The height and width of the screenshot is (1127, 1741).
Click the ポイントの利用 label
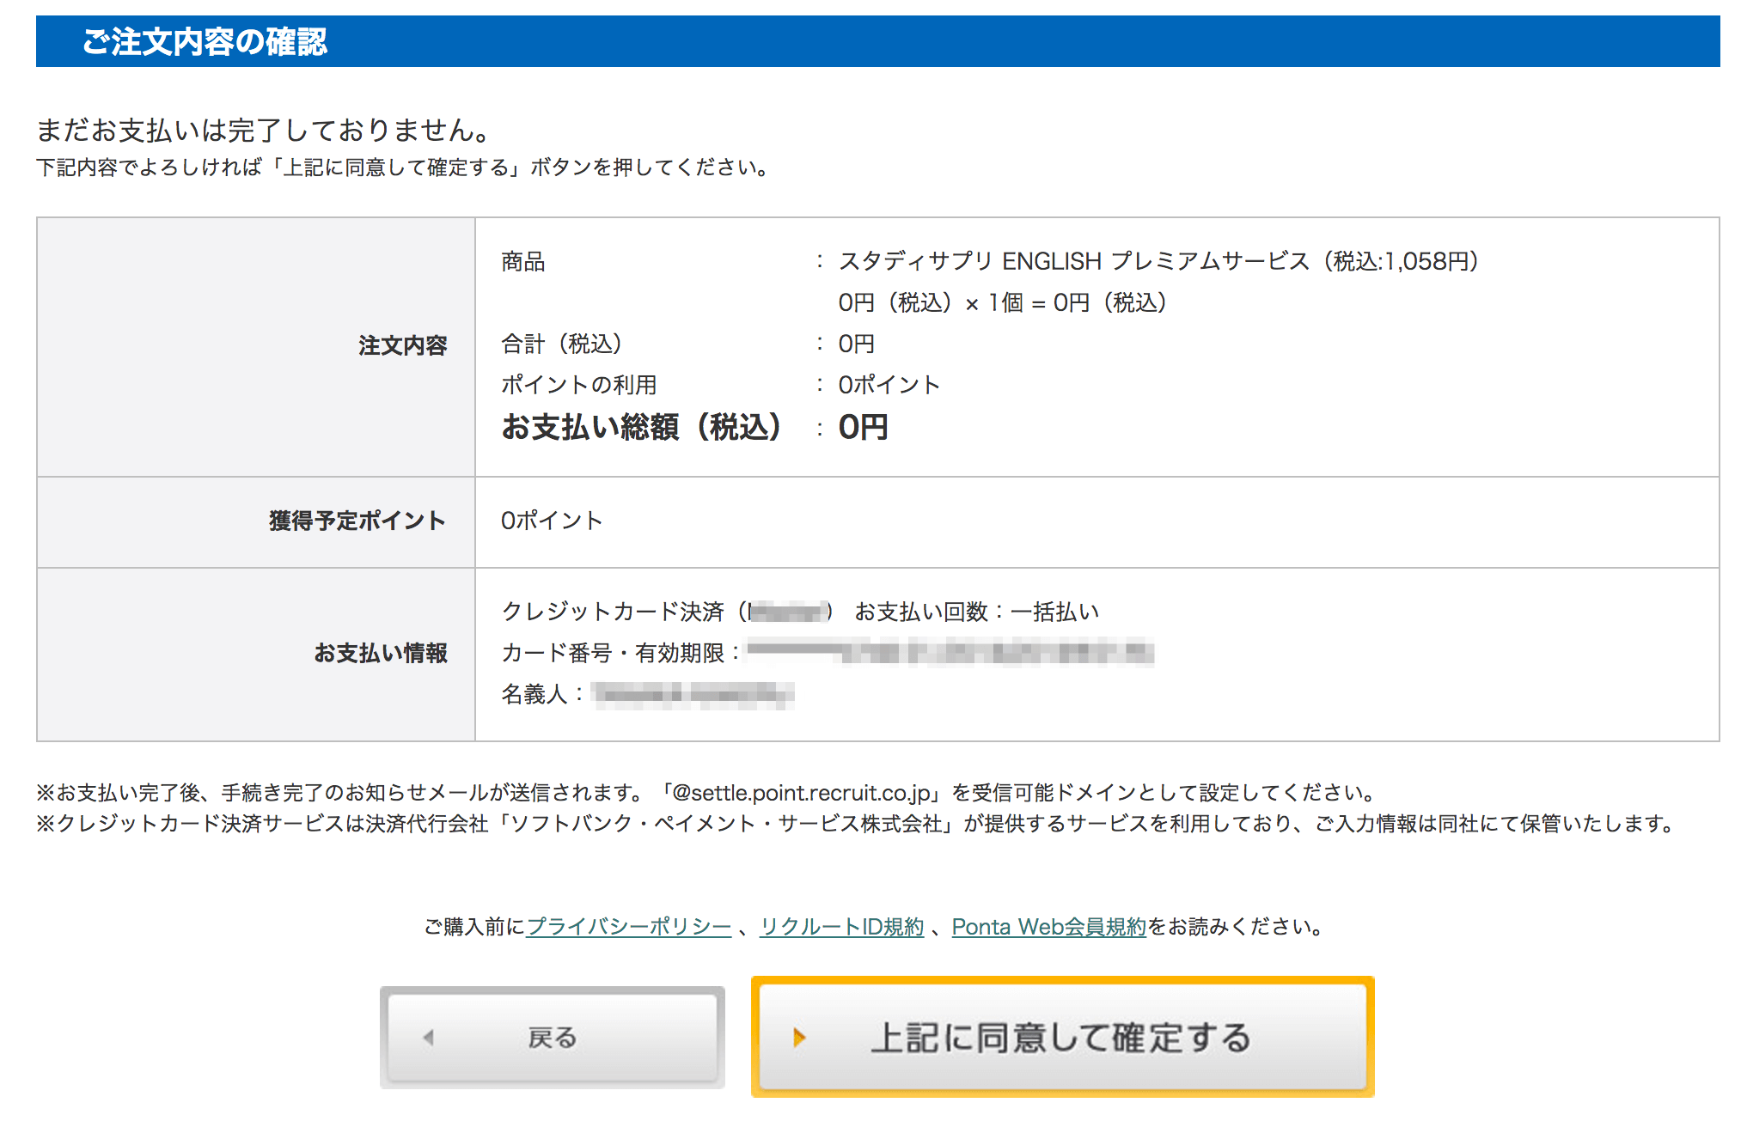click(x=579, y=385)
